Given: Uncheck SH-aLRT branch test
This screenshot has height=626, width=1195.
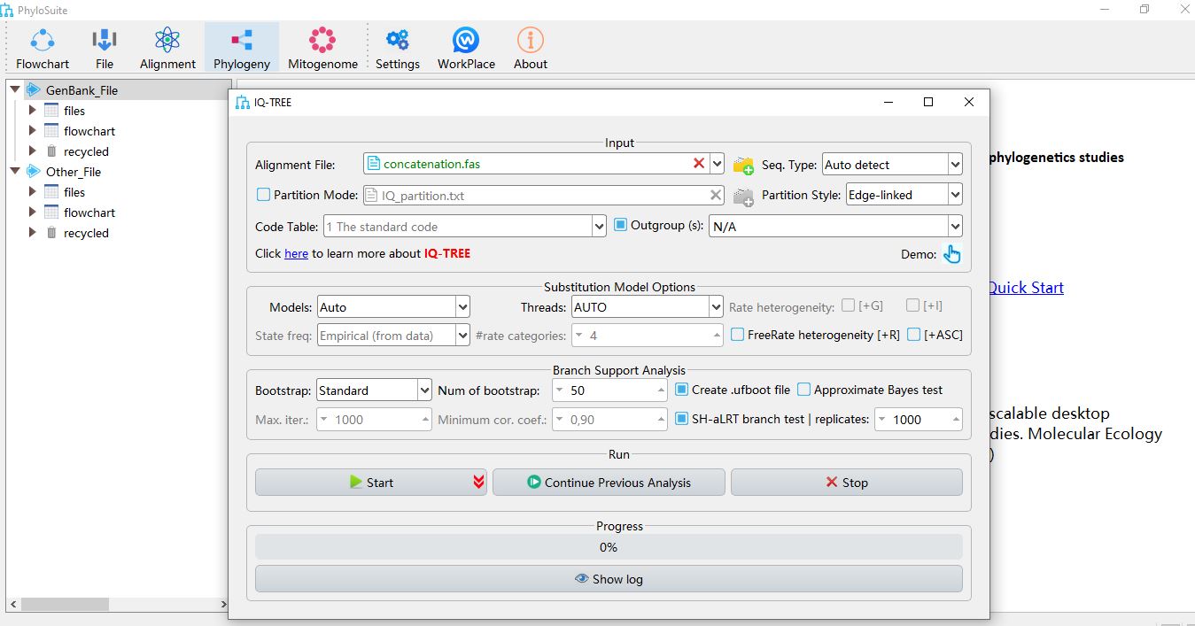Looking at the screenshot, I should pyautogui.click(x=681, y=419).
